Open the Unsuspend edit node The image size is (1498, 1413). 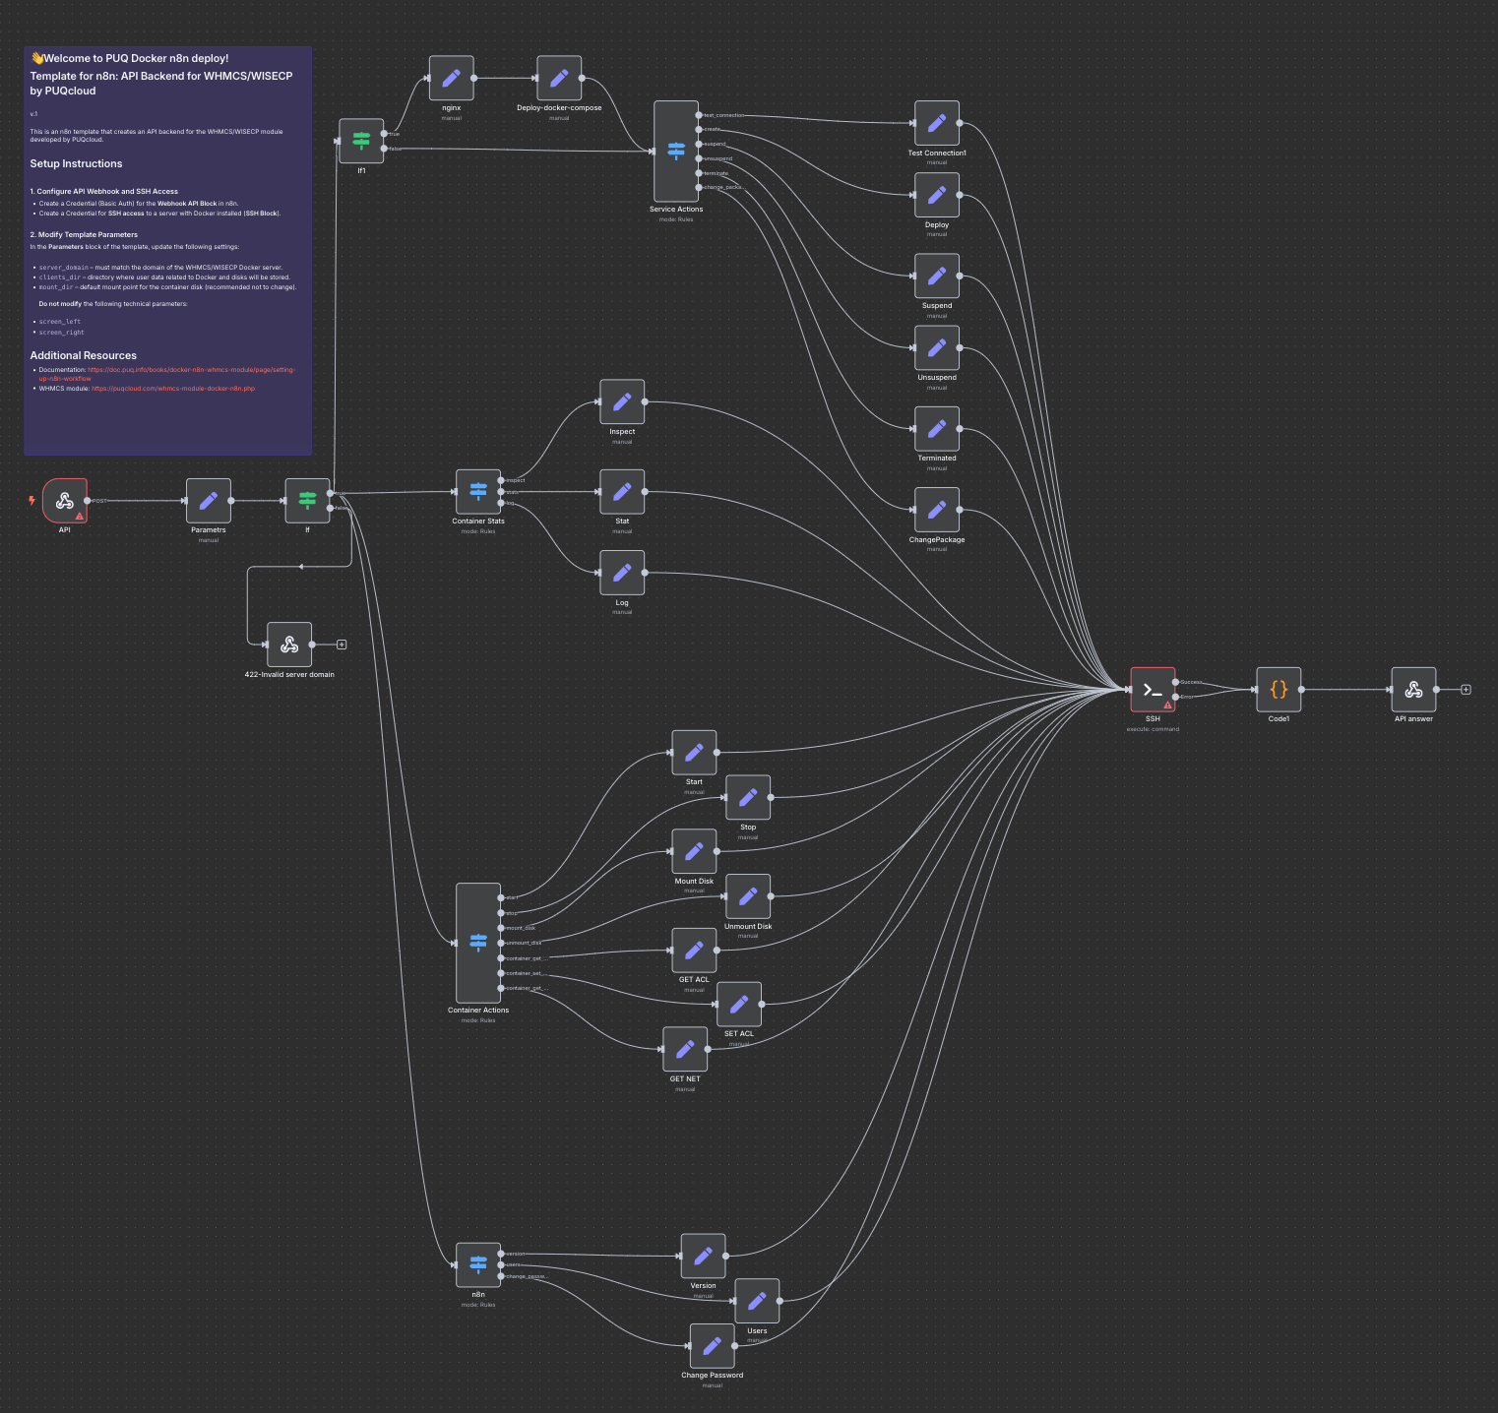(x=937, y=347)
